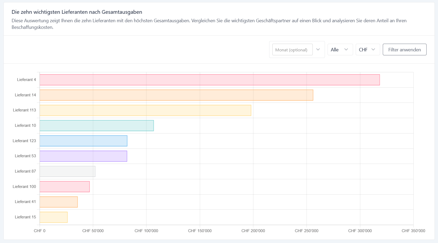This screenshot has height=243, width=438.
Task: Select the yellow Lieferant 15 bar
Action: 54,217
